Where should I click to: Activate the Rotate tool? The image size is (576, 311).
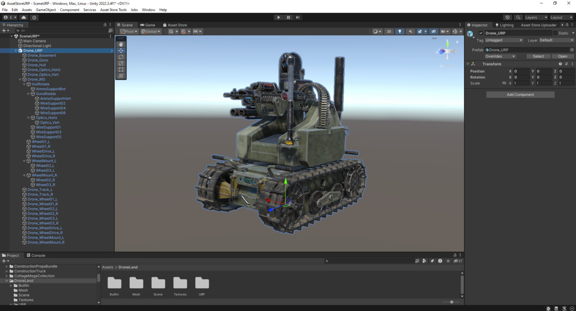pyautogui.click(x=120, y=57)
